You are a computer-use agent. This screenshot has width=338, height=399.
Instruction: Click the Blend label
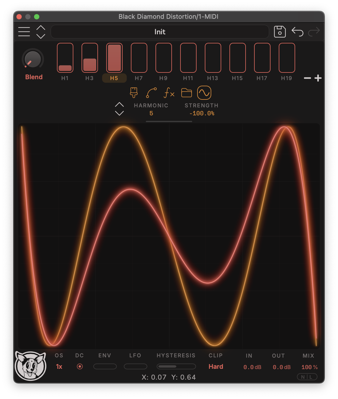(34, 77)
